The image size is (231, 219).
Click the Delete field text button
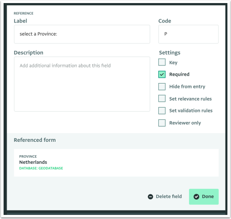pyautogui.click(x=169, y=197)
